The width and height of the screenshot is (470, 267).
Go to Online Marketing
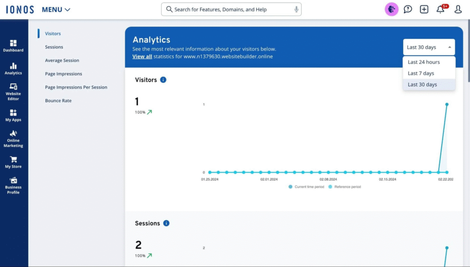(x=13, y=139)
